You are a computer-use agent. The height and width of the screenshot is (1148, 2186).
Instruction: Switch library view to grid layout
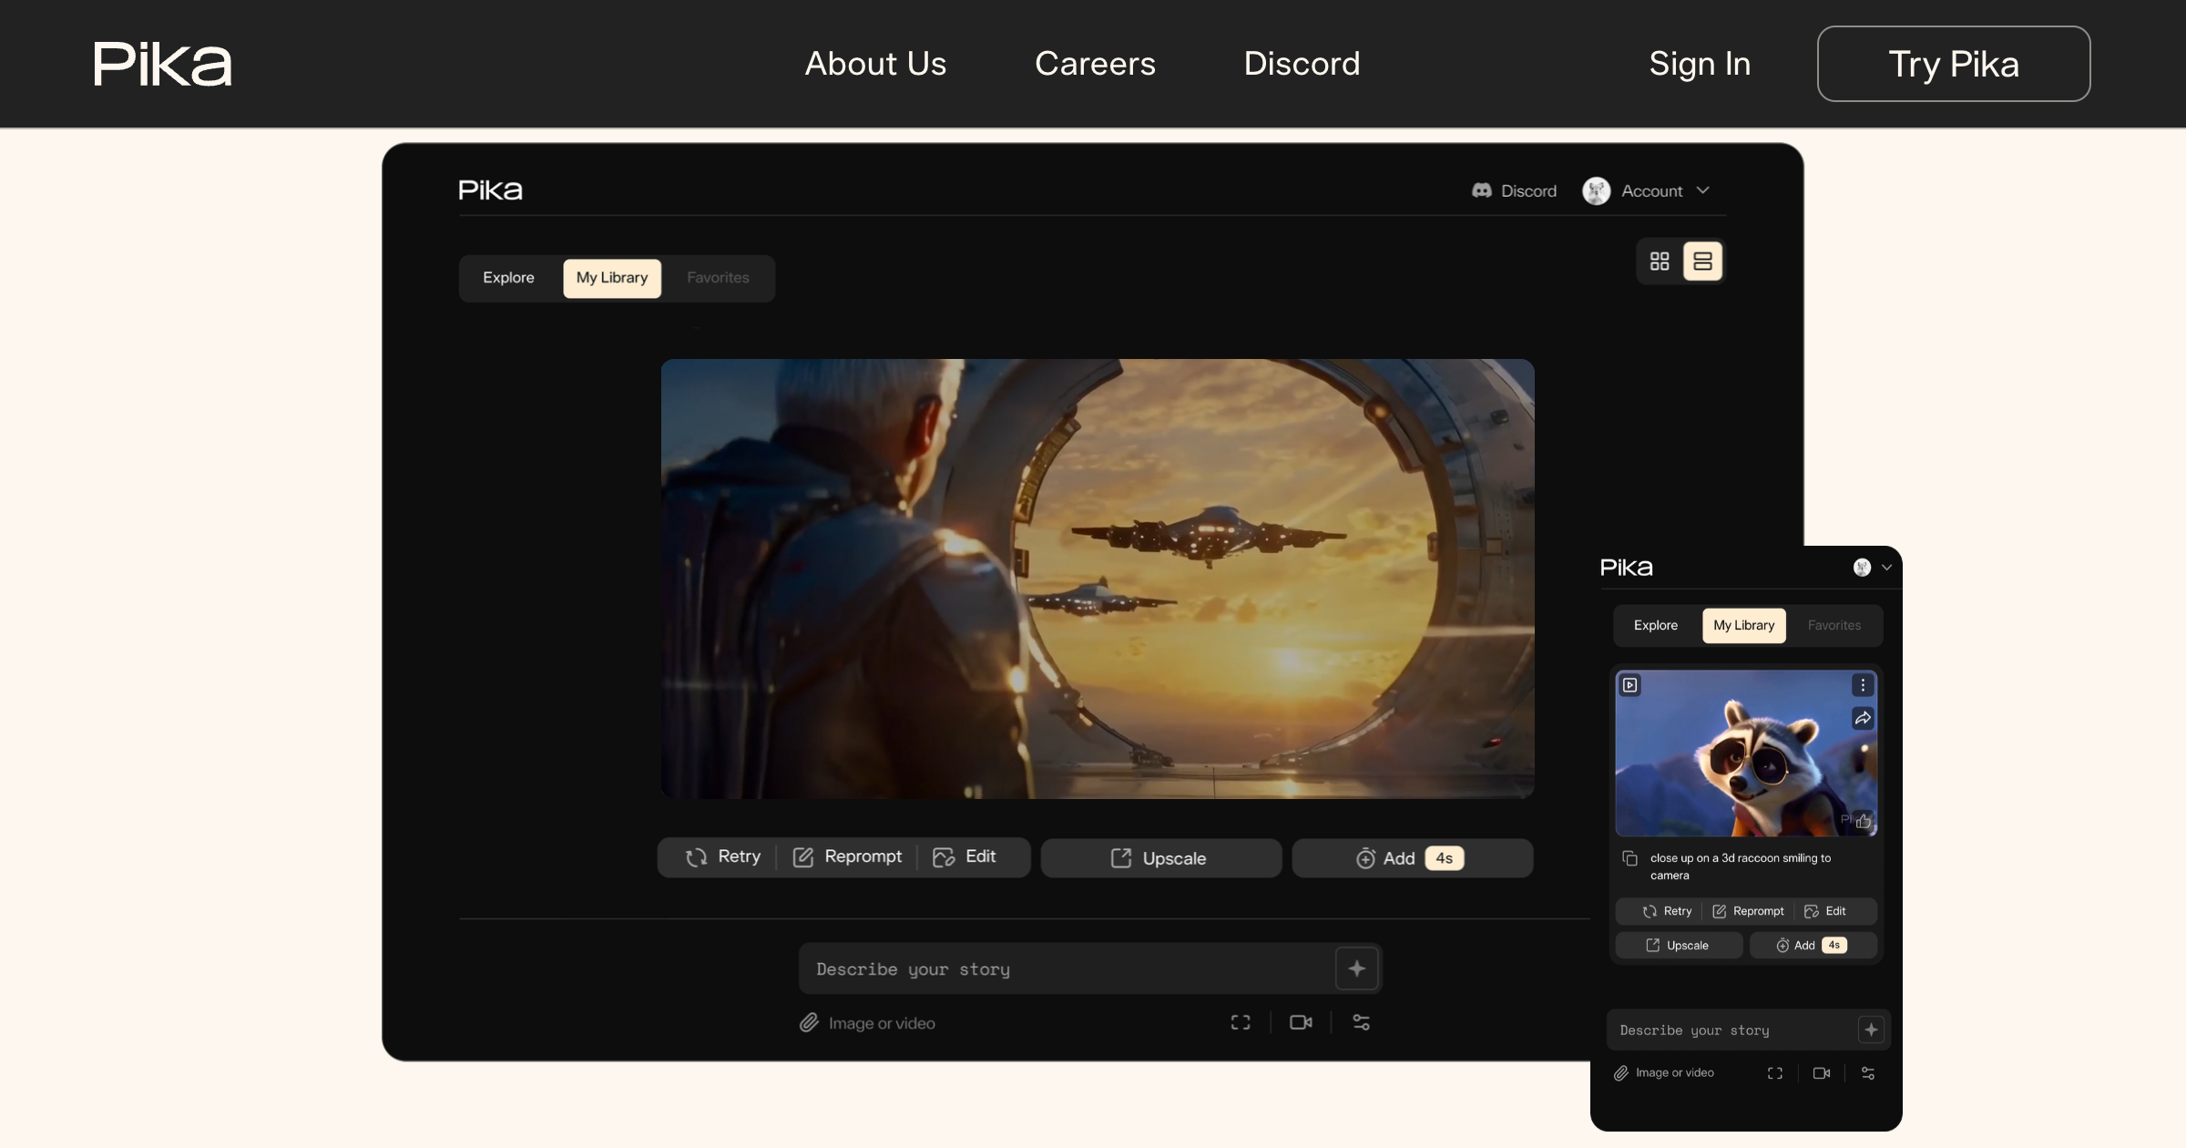pos(1658,261)
